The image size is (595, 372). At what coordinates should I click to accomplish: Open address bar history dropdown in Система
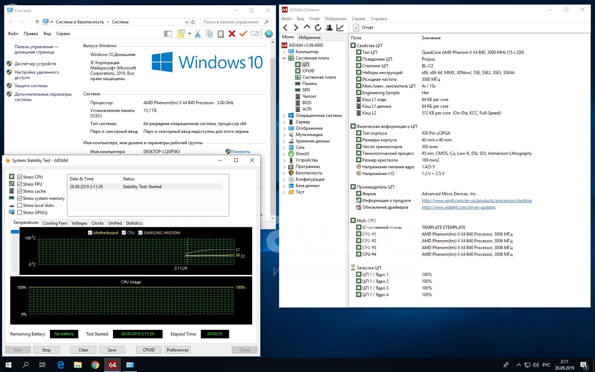pos(187,22)
